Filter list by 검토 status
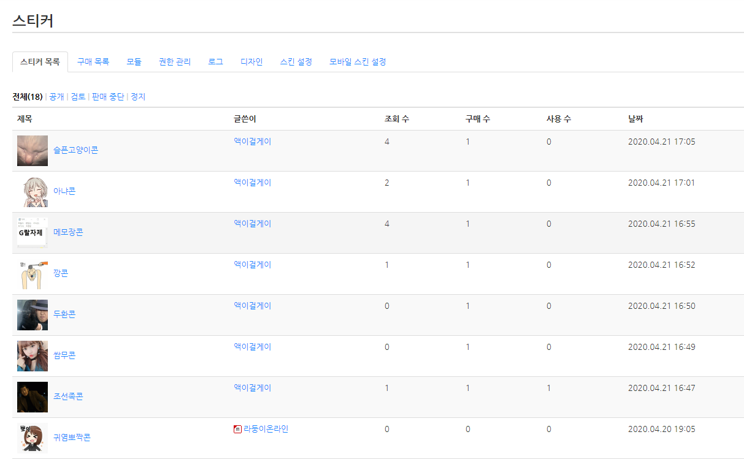Screen dimensions: 744x459 click(78, 97)
